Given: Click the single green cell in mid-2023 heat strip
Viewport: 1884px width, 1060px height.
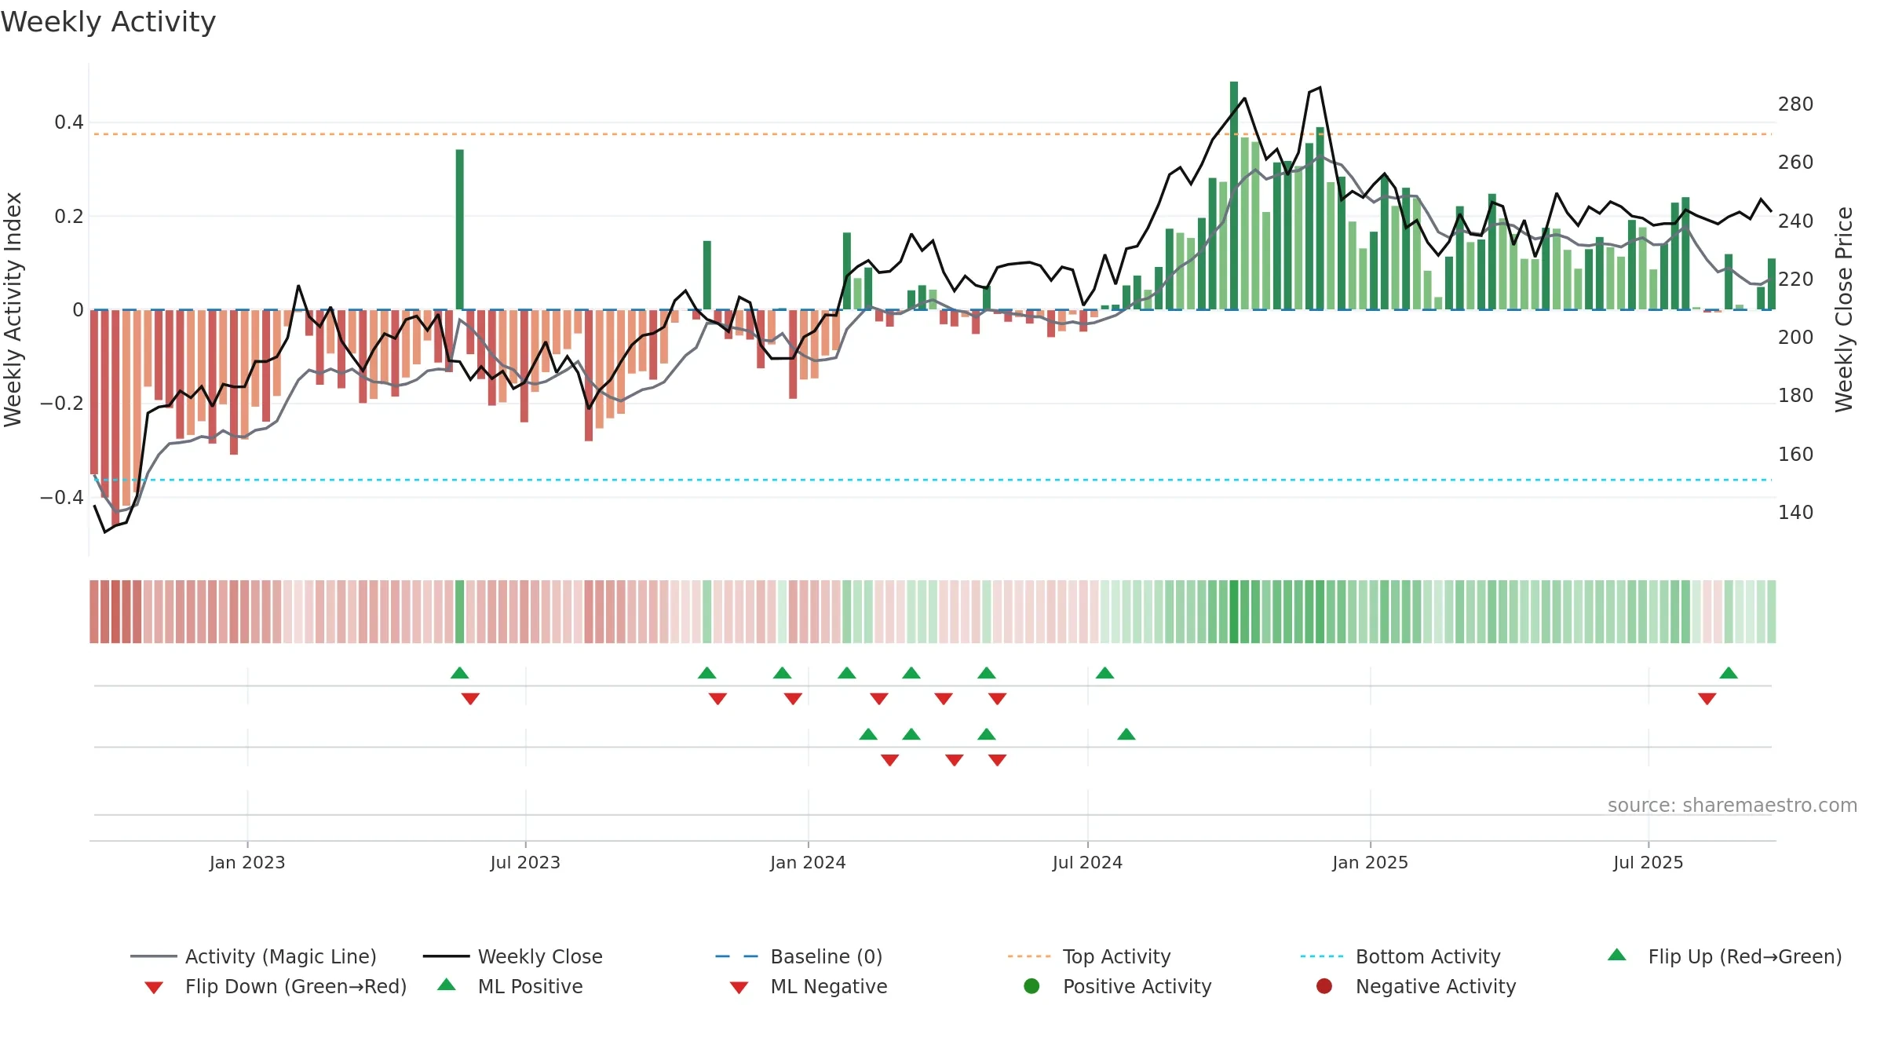Looking at the screenshot, I should pyautogui.click(x=460, y=612).
